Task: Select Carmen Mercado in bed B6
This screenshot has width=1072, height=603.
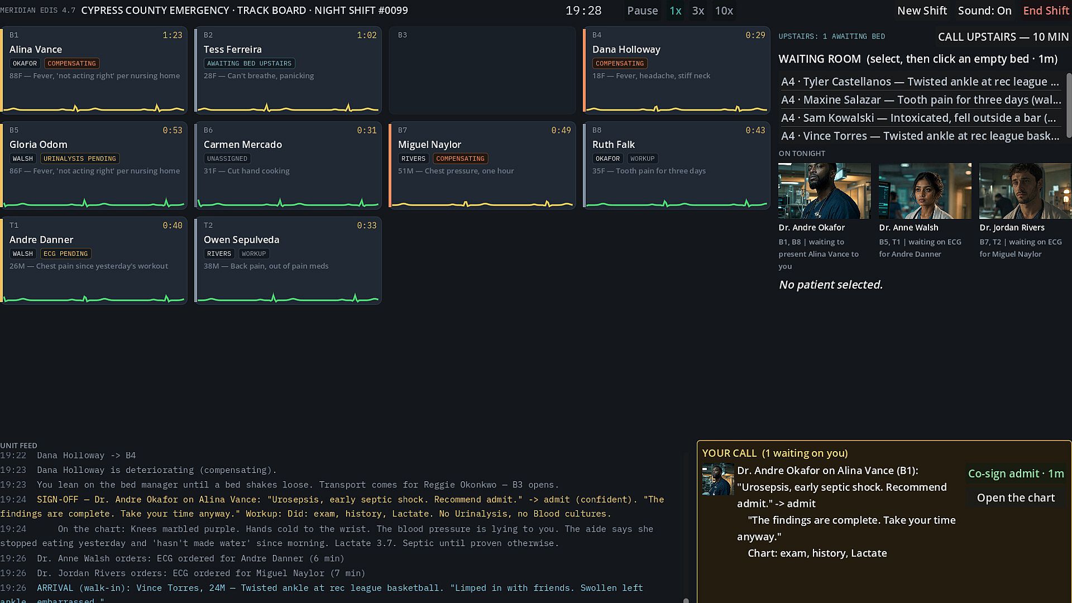Action: (x=288, y=165)
